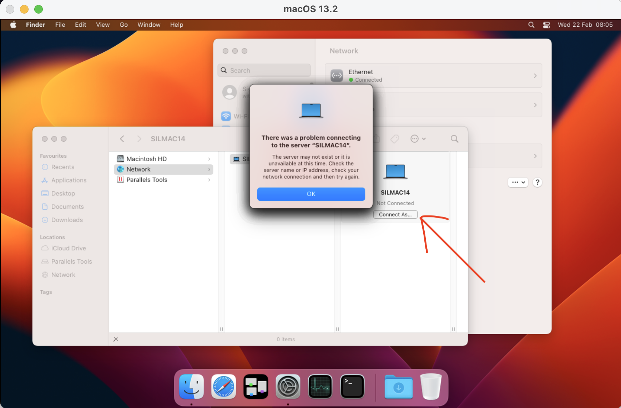Open the third network service row chevron
The height and width of the screenshot is (408, 621).
pos(535,156)
